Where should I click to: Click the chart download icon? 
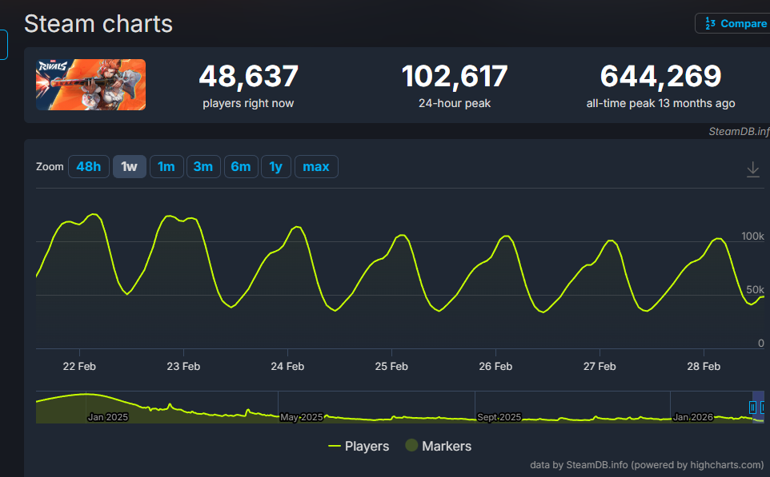(x=753, y=169)
